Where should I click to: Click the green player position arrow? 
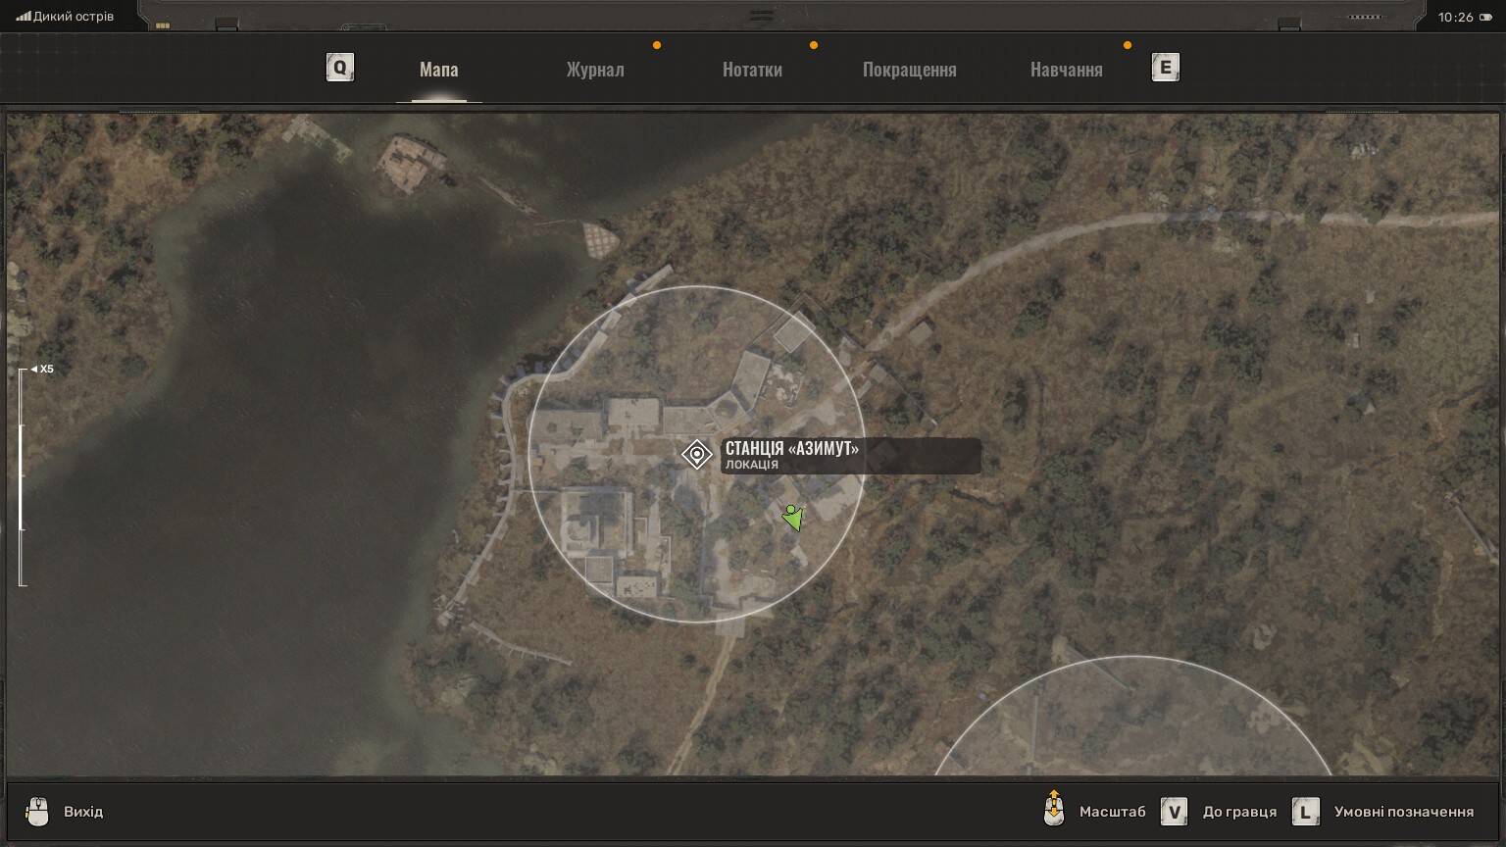(793, 518)
